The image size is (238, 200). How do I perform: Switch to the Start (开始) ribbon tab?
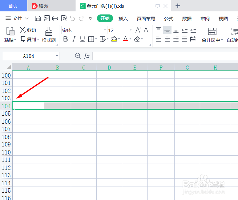(105, 18)
